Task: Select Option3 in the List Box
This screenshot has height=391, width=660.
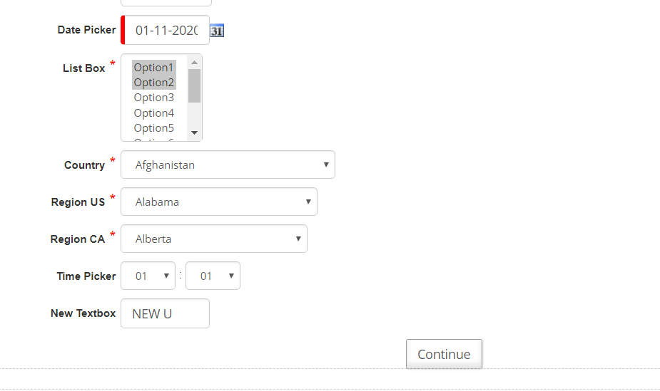Action: pyautogui.click(x=154, y=98)
